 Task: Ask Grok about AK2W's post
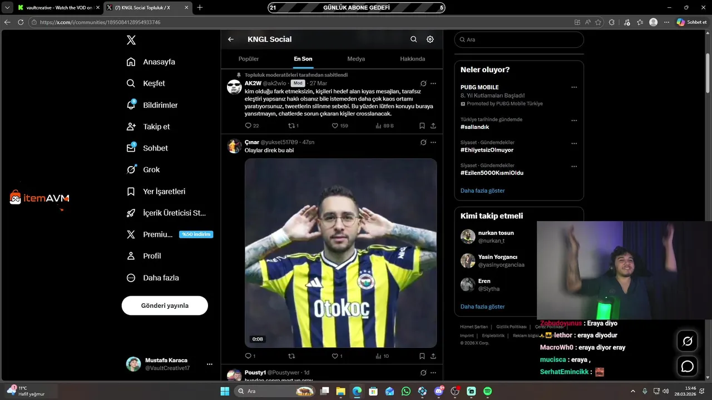coord(423,83)
